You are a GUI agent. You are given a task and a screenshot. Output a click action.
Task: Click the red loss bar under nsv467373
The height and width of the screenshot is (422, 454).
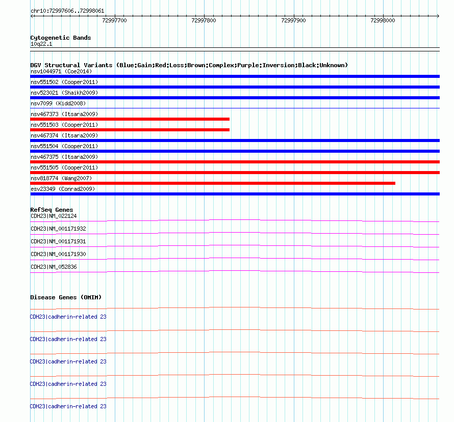coord(130,119)
